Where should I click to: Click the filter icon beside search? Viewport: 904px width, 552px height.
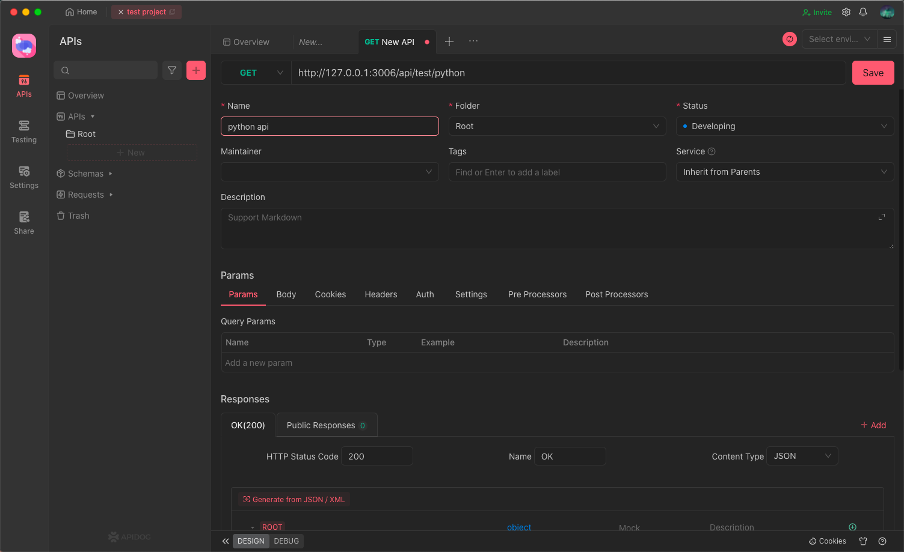tap(172, 70)
